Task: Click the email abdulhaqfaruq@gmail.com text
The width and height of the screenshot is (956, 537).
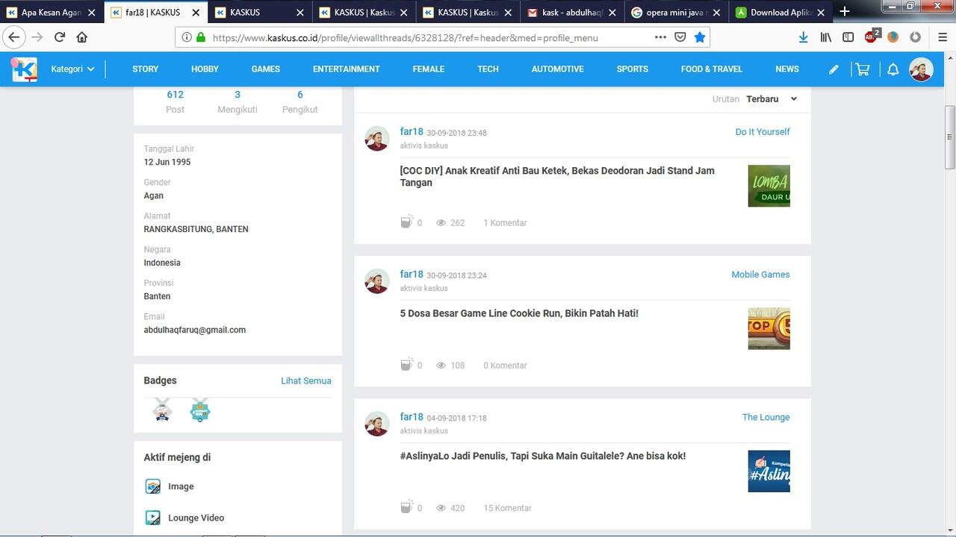Action: click(x=195, y=330)
